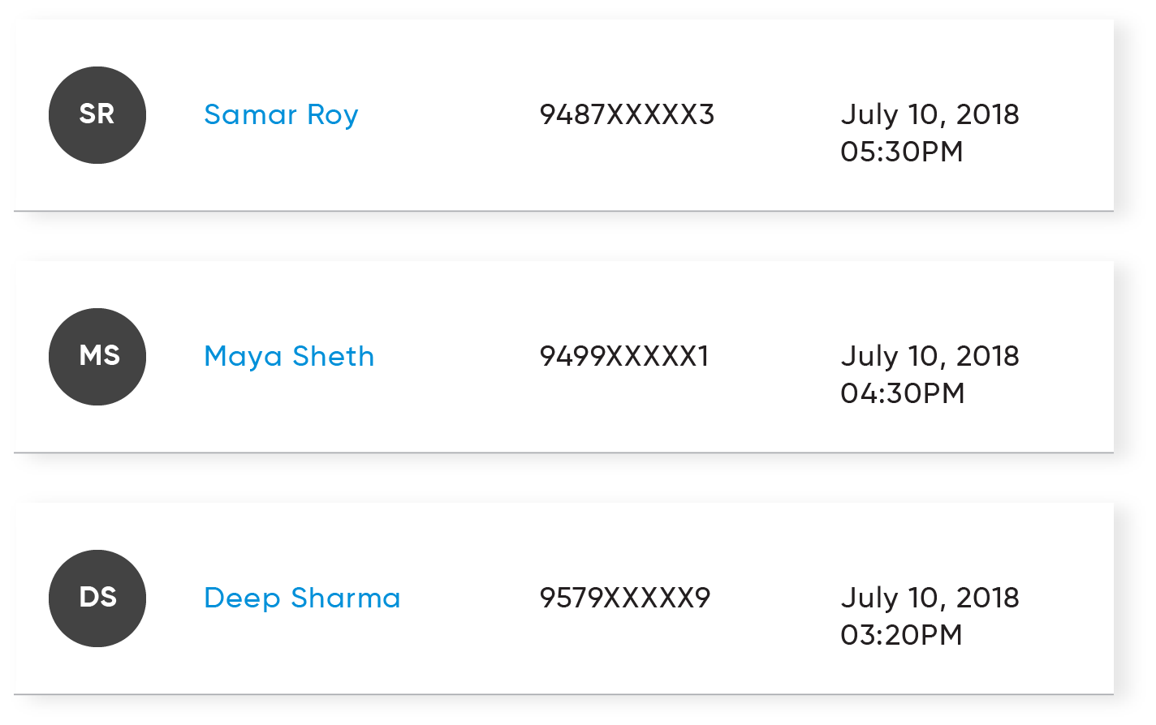Image resolution: width=1156 pixels, height=725 pixels.
Task: Click the 03:20PM time entry
Action: coord(902,635)
